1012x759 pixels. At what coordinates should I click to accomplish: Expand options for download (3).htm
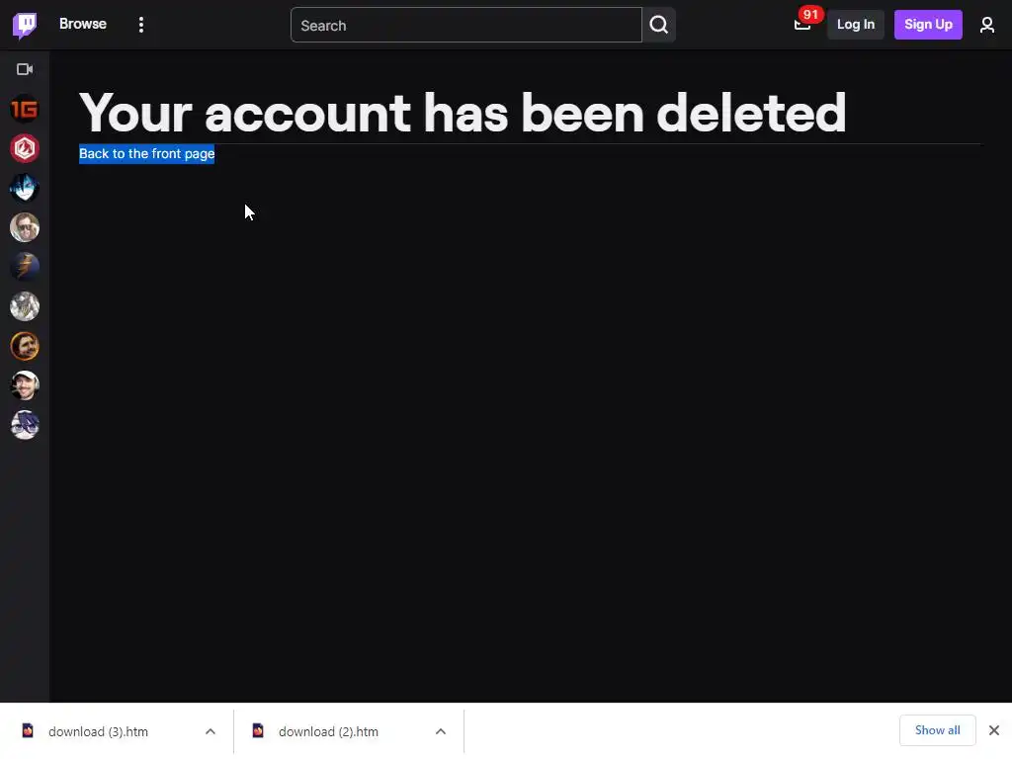(x=211, y=731)
